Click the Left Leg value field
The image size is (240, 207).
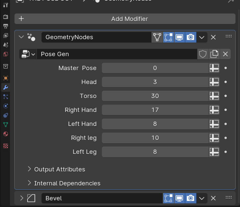155,152
